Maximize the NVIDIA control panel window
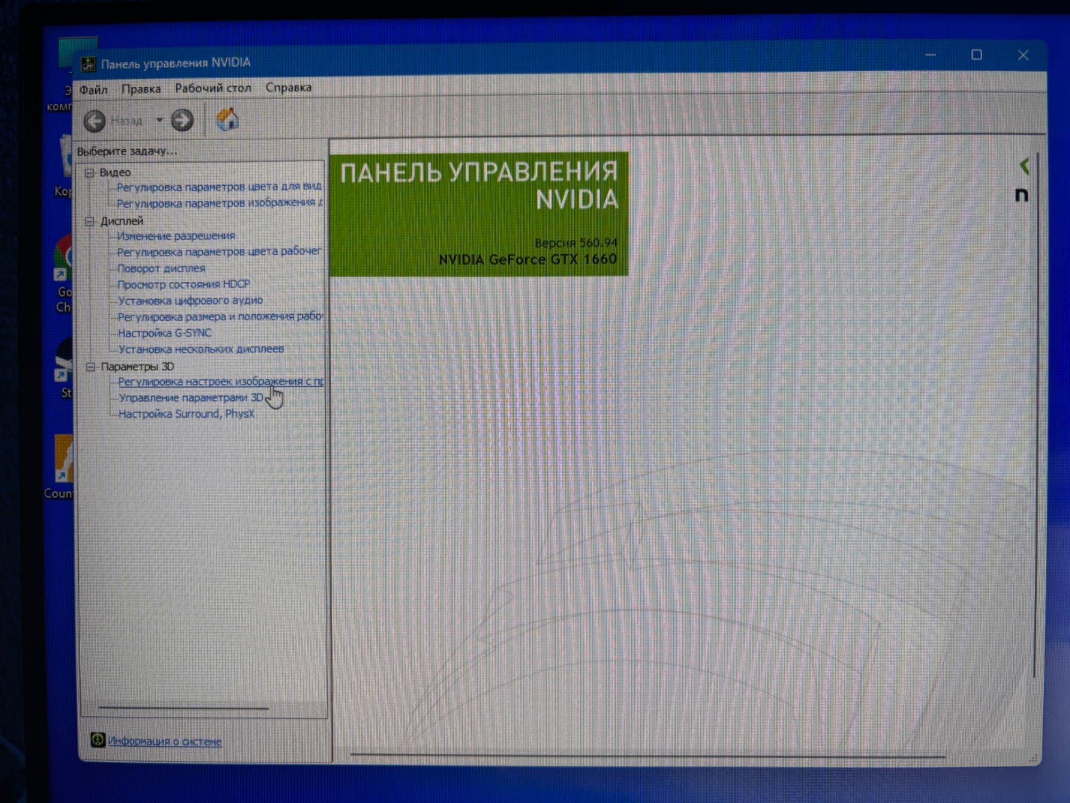Screen dimensions: 1070x803 pos(976,55)
